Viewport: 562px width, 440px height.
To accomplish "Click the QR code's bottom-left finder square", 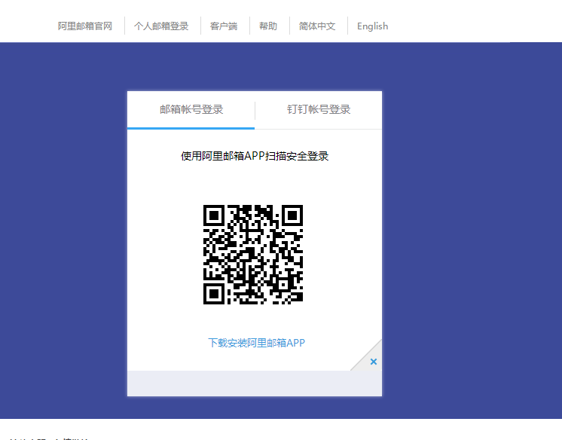I will pyautogui.click(x=215, y=292).
